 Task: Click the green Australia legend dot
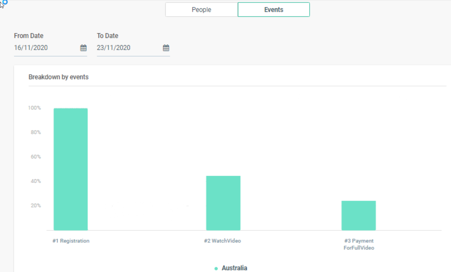(216, 269)
